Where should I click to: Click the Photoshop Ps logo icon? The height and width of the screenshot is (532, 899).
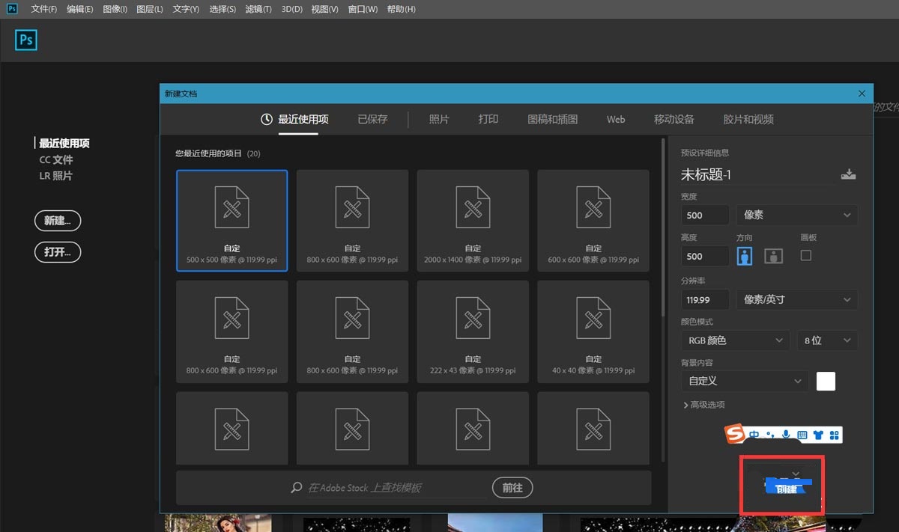[25, 40]
